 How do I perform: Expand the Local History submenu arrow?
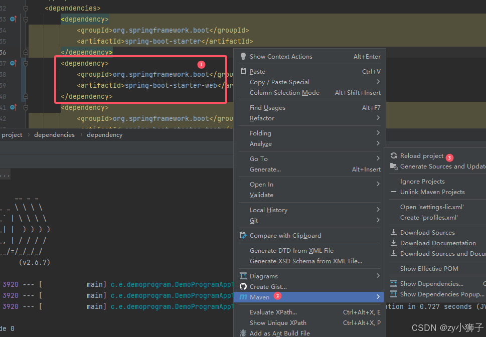(x=378, y=209)
